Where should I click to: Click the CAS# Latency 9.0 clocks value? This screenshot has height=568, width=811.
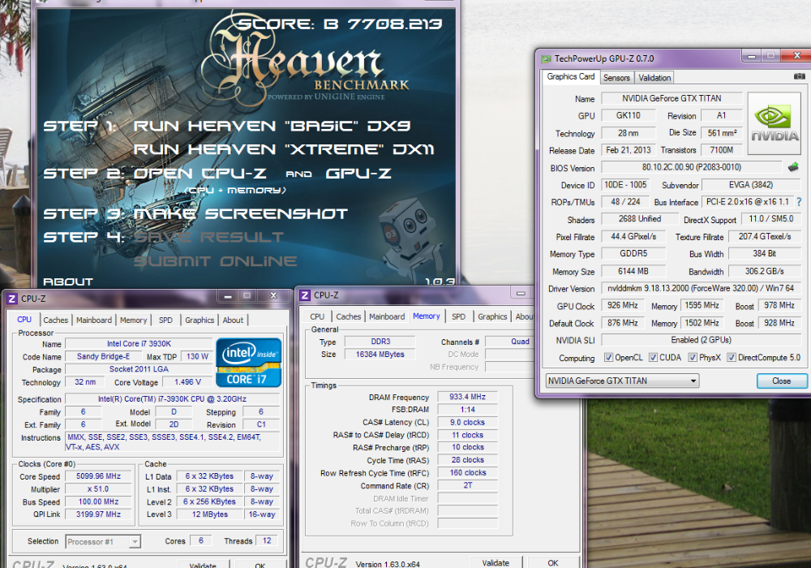(467, 422)
